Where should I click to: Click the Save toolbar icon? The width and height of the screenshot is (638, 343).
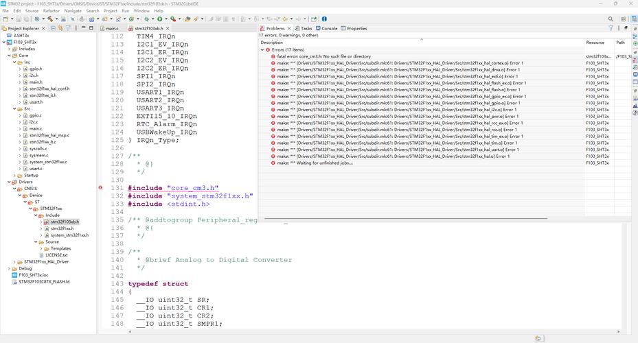click(19, 19)
